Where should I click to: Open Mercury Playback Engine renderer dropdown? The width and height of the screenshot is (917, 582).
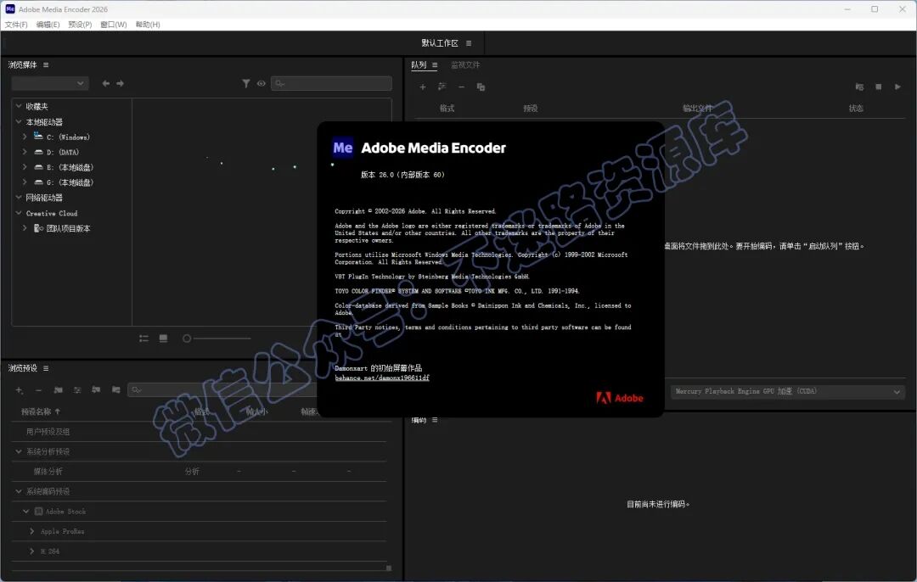tap(788, 391)
